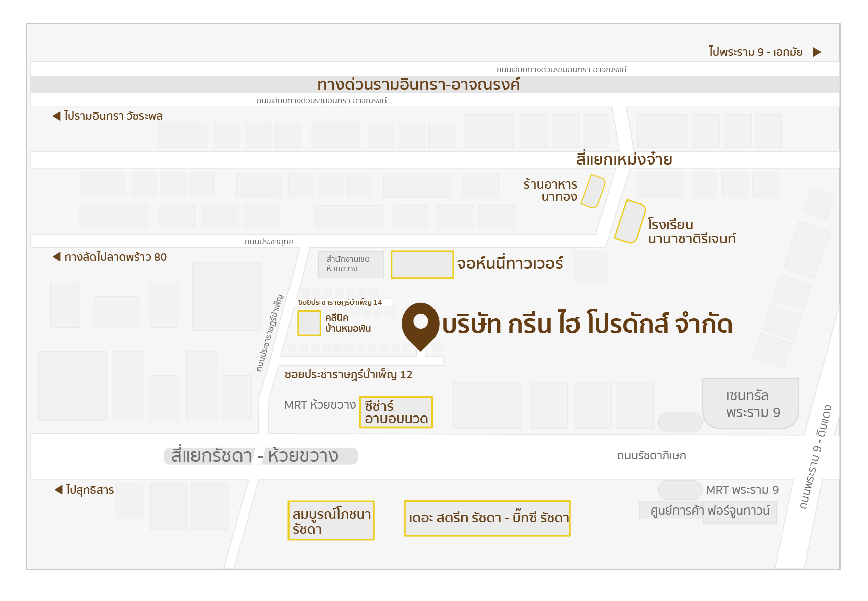Click the yellow-outlined จอห์นนี่ทาวเวอร์ building box
Image resolution: width=868 pixels, height=601 pixels.
pyautogui.click(x=422, y=264)
